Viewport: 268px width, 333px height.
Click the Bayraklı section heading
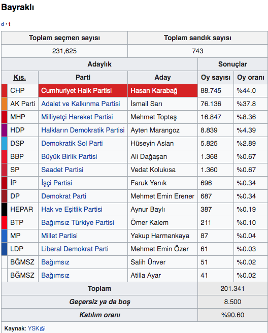18,7
